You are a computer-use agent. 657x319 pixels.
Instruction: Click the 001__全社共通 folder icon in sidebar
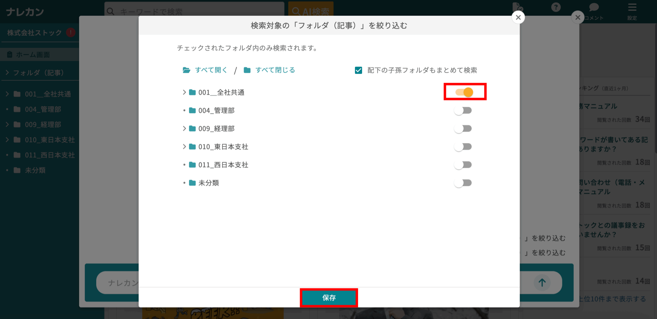(17, 94)
